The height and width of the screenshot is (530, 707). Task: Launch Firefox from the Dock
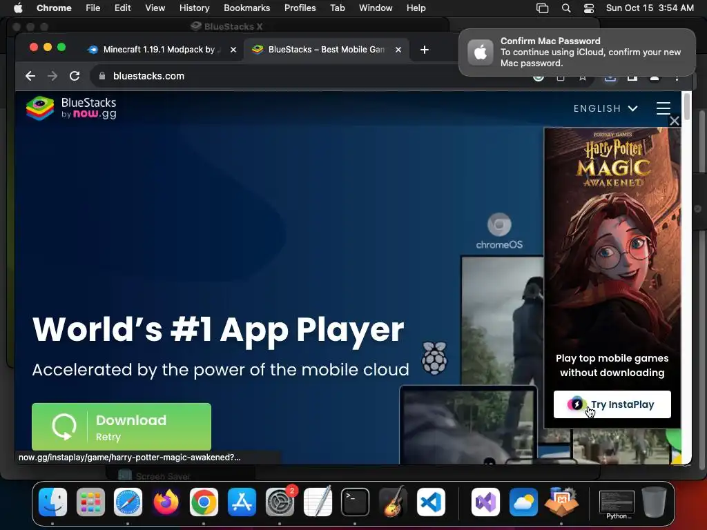166,502
